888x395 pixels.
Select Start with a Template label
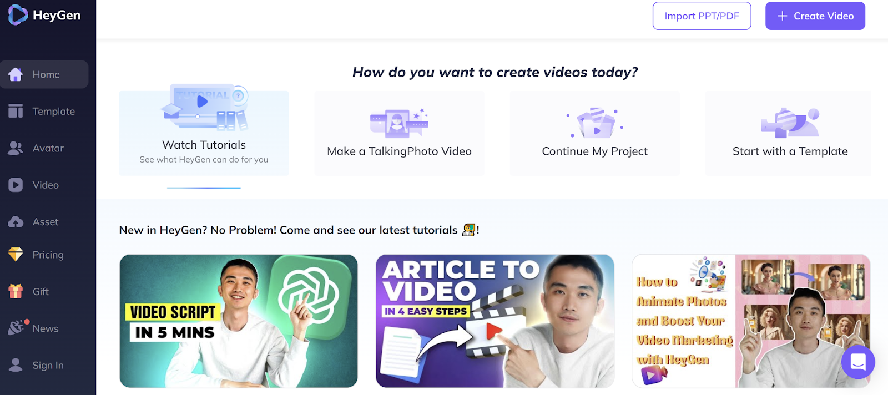790,151
